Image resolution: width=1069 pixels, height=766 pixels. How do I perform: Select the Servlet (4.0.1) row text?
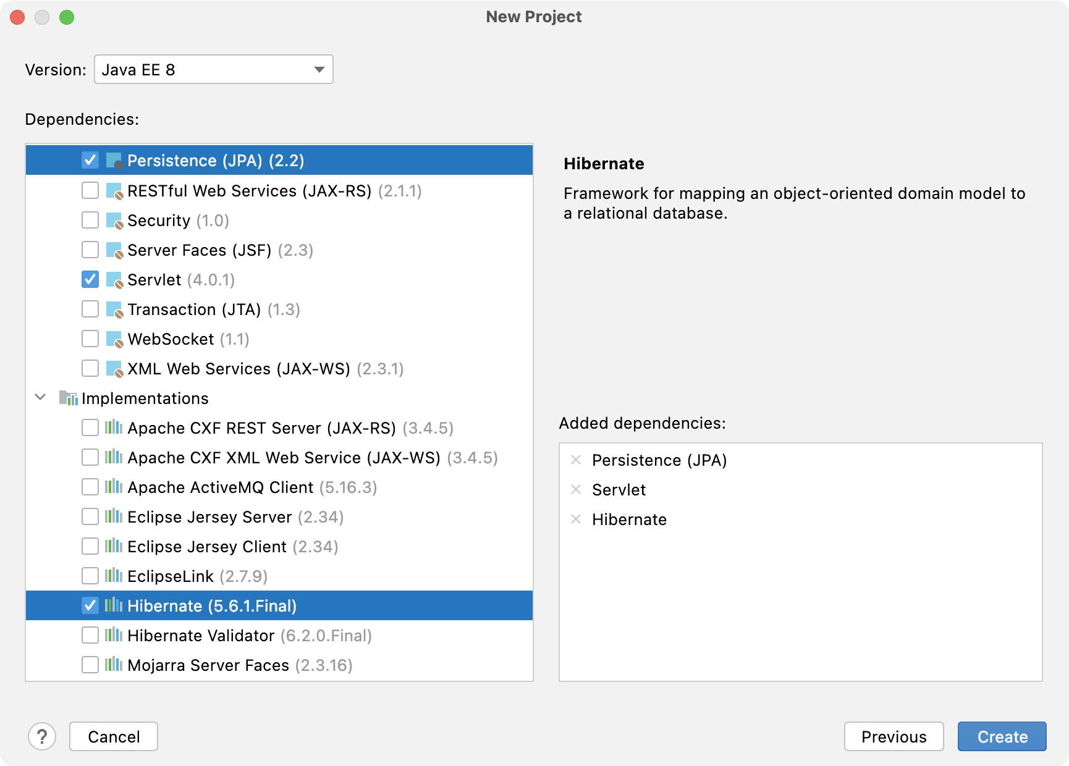[x=181, y=280]
